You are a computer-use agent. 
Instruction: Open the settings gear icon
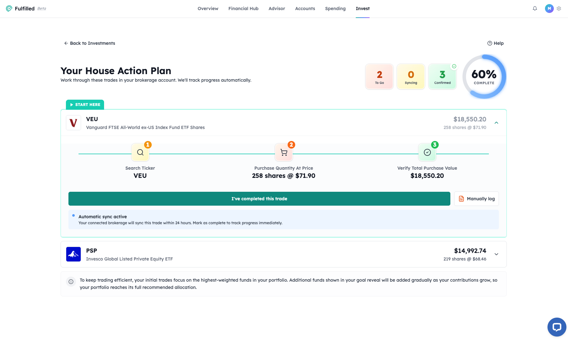click(559, 9)
